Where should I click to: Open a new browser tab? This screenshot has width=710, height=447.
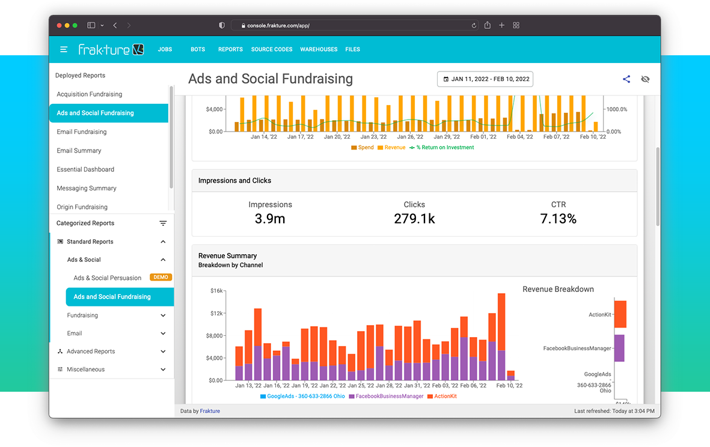coord(502,25)
